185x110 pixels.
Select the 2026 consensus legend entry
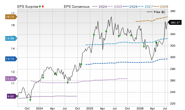[x=130, y=7]
